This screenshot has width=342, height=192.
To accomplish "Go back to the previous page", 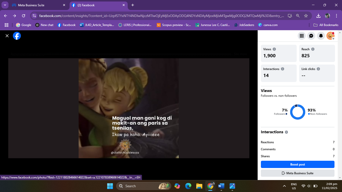I will 6,16.
